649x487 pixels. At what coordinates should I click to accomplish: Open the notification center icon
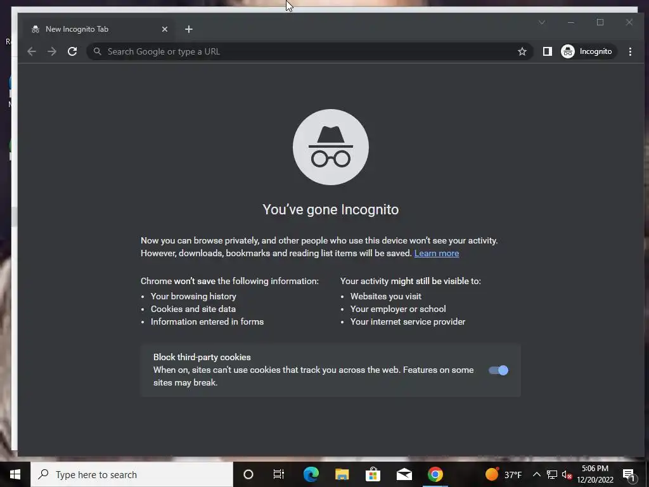[x=629, y=475]
